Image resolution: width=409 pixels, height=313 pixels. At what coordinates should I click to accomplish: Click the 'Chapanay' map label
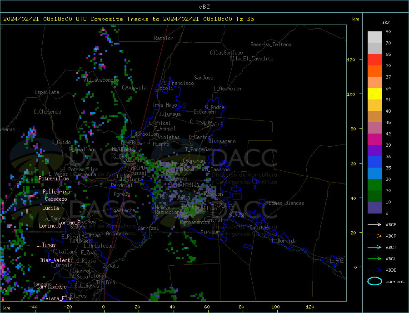coord(194,161)
